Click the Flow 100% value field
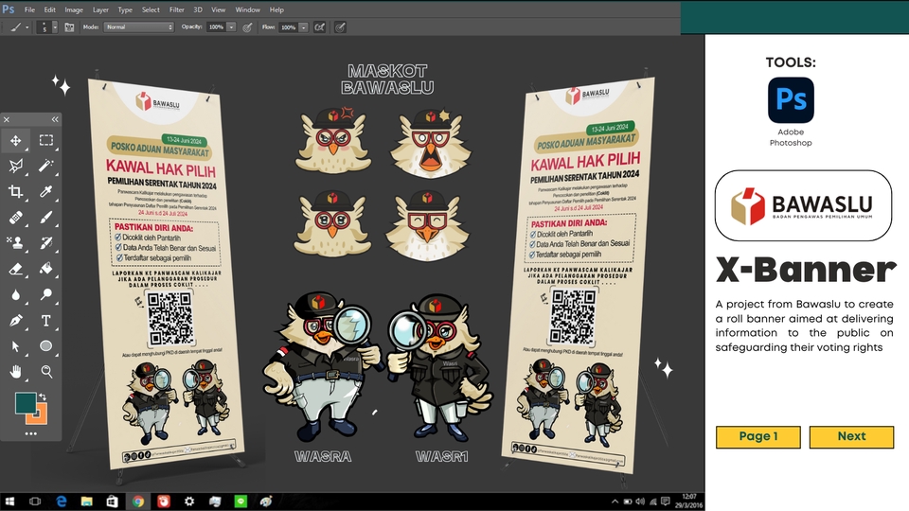Screen dimensions: 909x511 [288, 27]
